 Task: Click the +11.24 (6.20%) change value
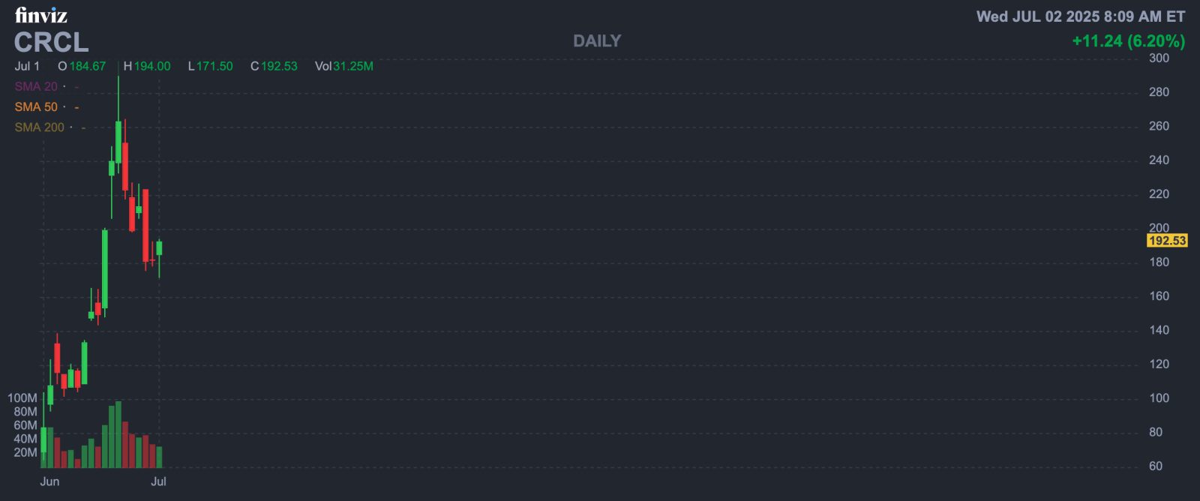[x=1129, y=40]
